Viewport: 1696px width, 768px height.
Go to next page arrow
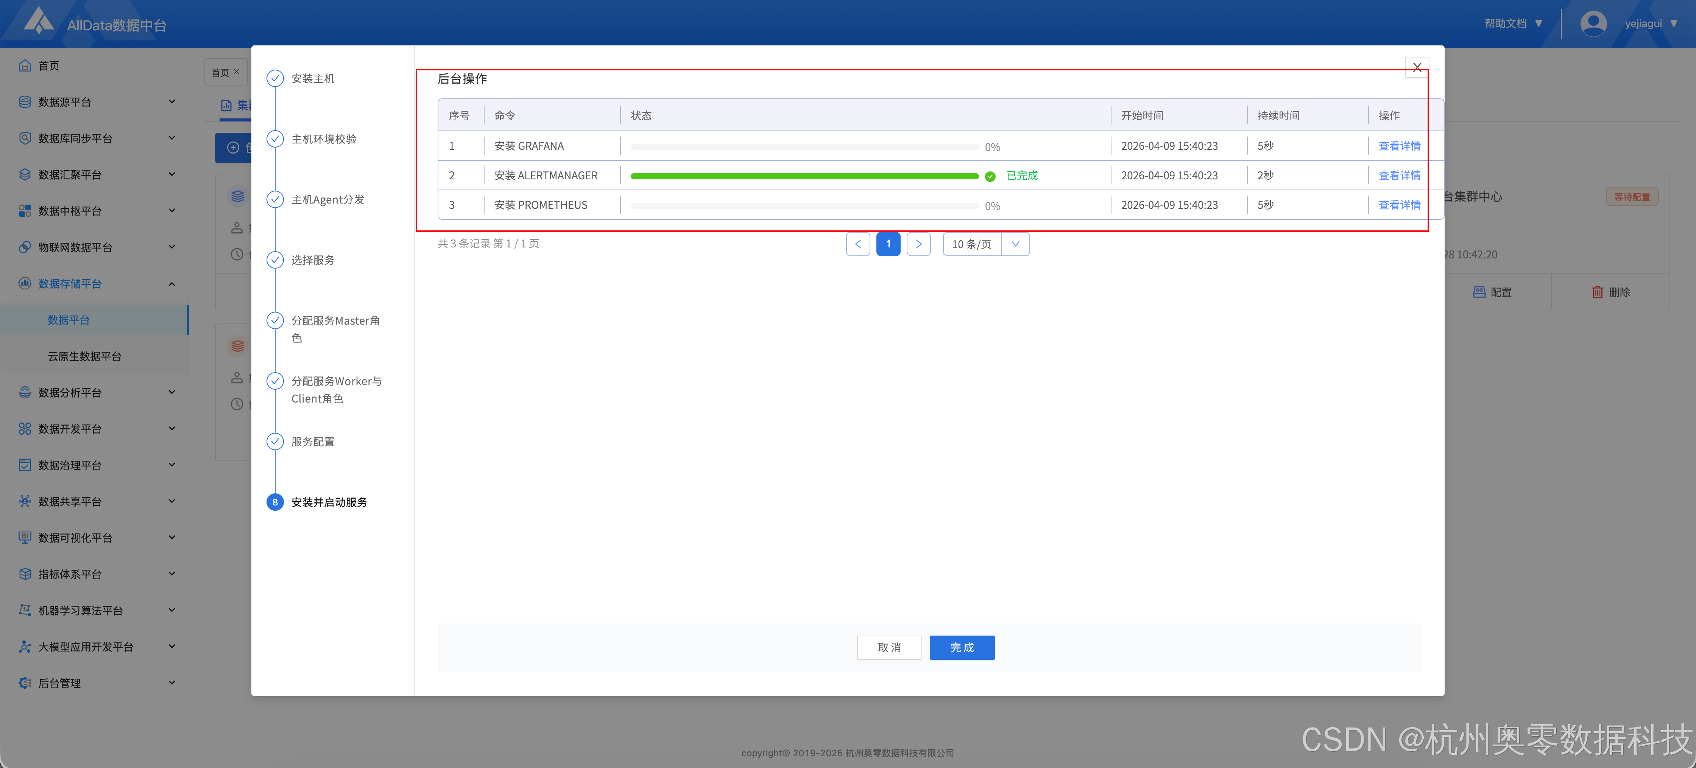(918, 244)
